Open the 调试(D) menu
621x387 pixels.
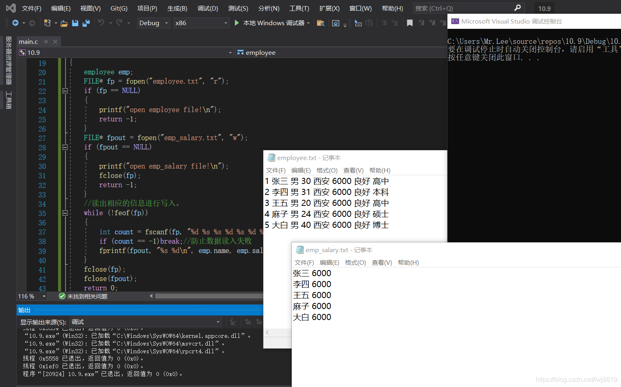coord(208,8)
